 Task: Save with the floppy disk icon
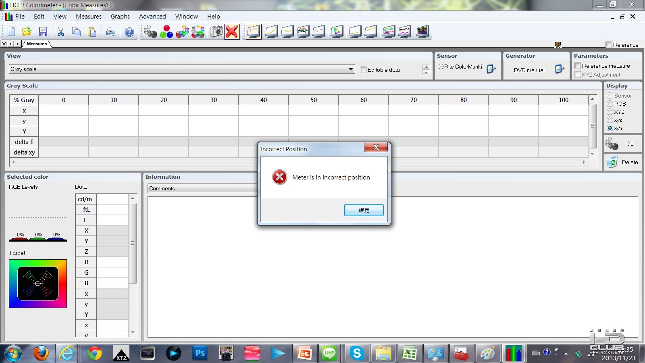43,32
